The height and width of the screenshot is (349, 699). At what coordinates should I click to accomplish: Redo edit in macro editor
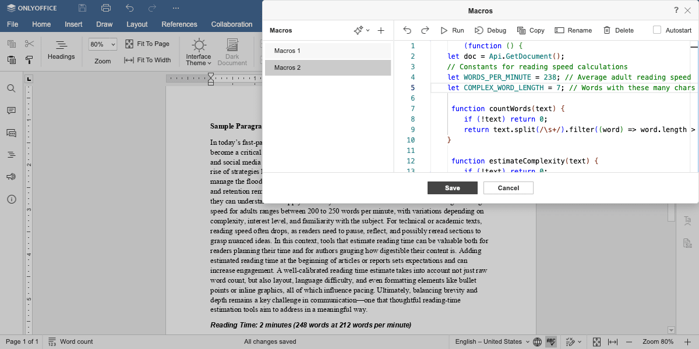point(425,30)
